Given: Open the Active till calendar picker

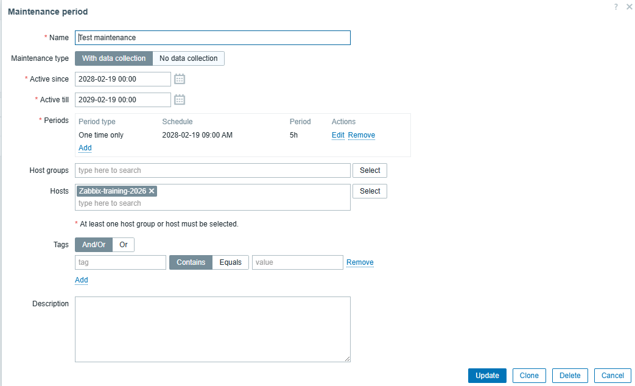Looking at the screenshot, I should click(x=180, y=100).
